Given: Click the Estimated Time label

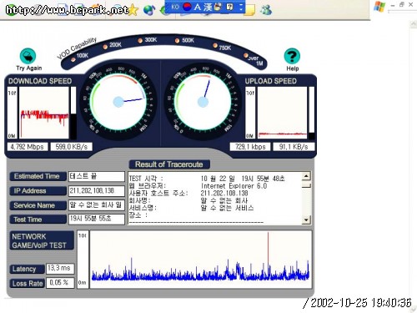Looking at the screenshot, I should pos(38,176).
